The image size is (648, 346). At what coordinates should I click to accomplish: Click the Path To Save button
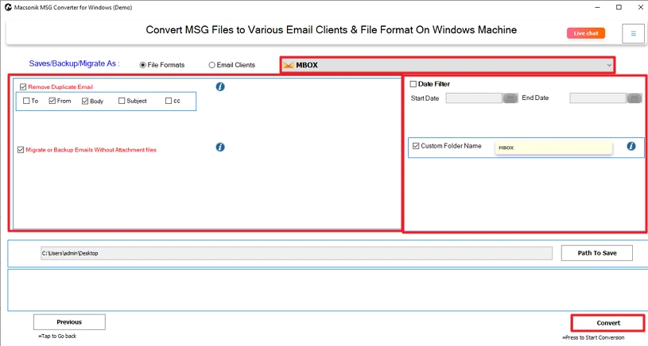[x=596, y=253]
